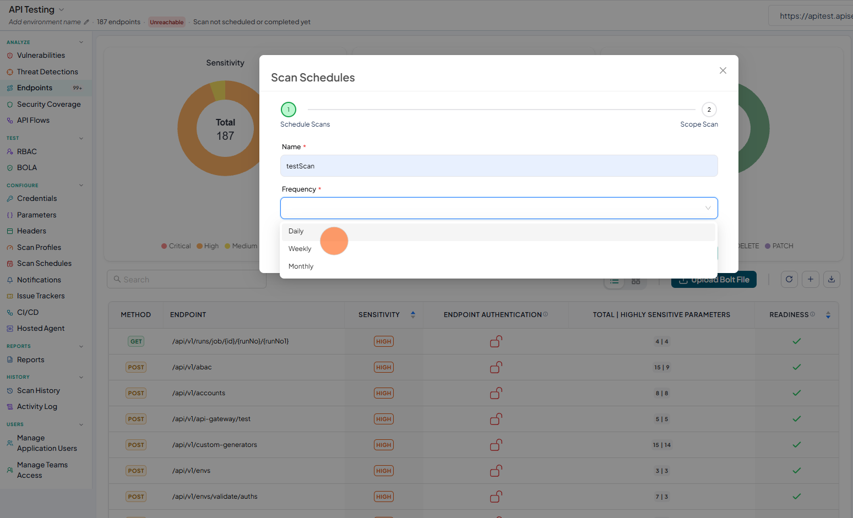Viewport: 853px width, 518px height.
Task: Click the Unreachable status badge
Action: click(x=167, y=22)
